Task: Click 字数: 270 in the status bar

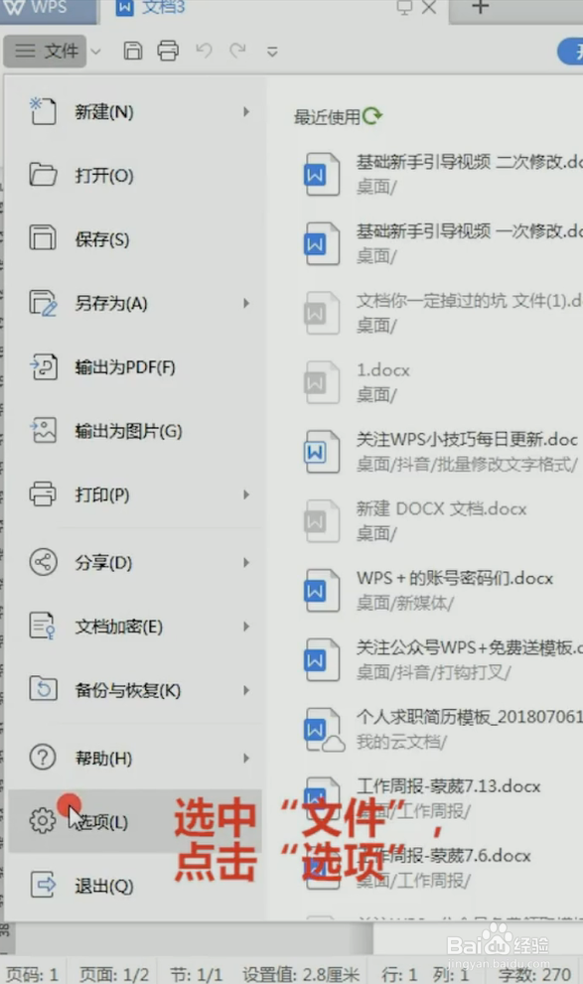Action: click(534, 974)
